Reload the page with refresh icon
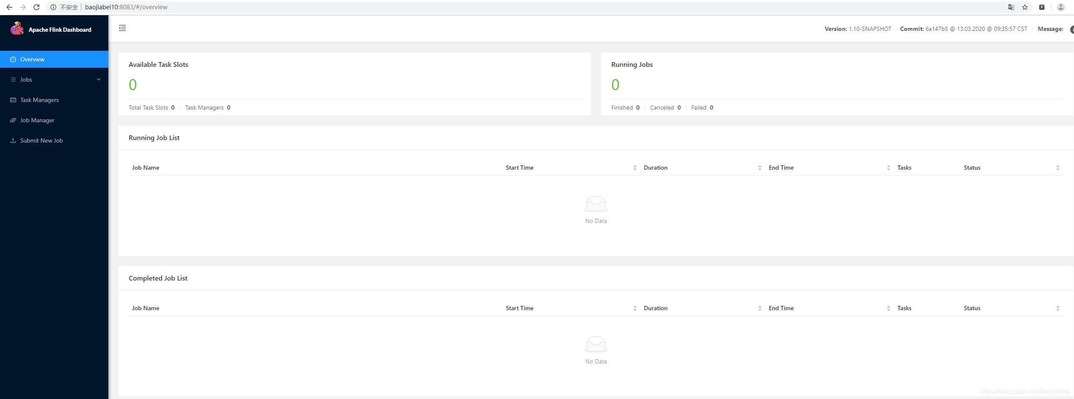Viewport: 1074px width, 399px height. (36, 7)
